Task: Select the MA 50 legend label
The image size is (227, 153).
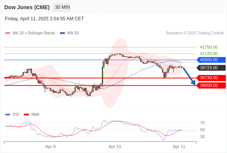Action: coord(73,33)
